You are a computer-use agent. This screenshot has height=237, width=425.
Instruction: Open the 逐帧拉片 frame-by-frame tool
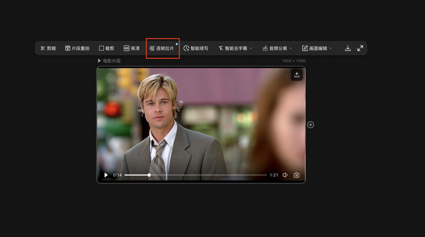[162, 48]
